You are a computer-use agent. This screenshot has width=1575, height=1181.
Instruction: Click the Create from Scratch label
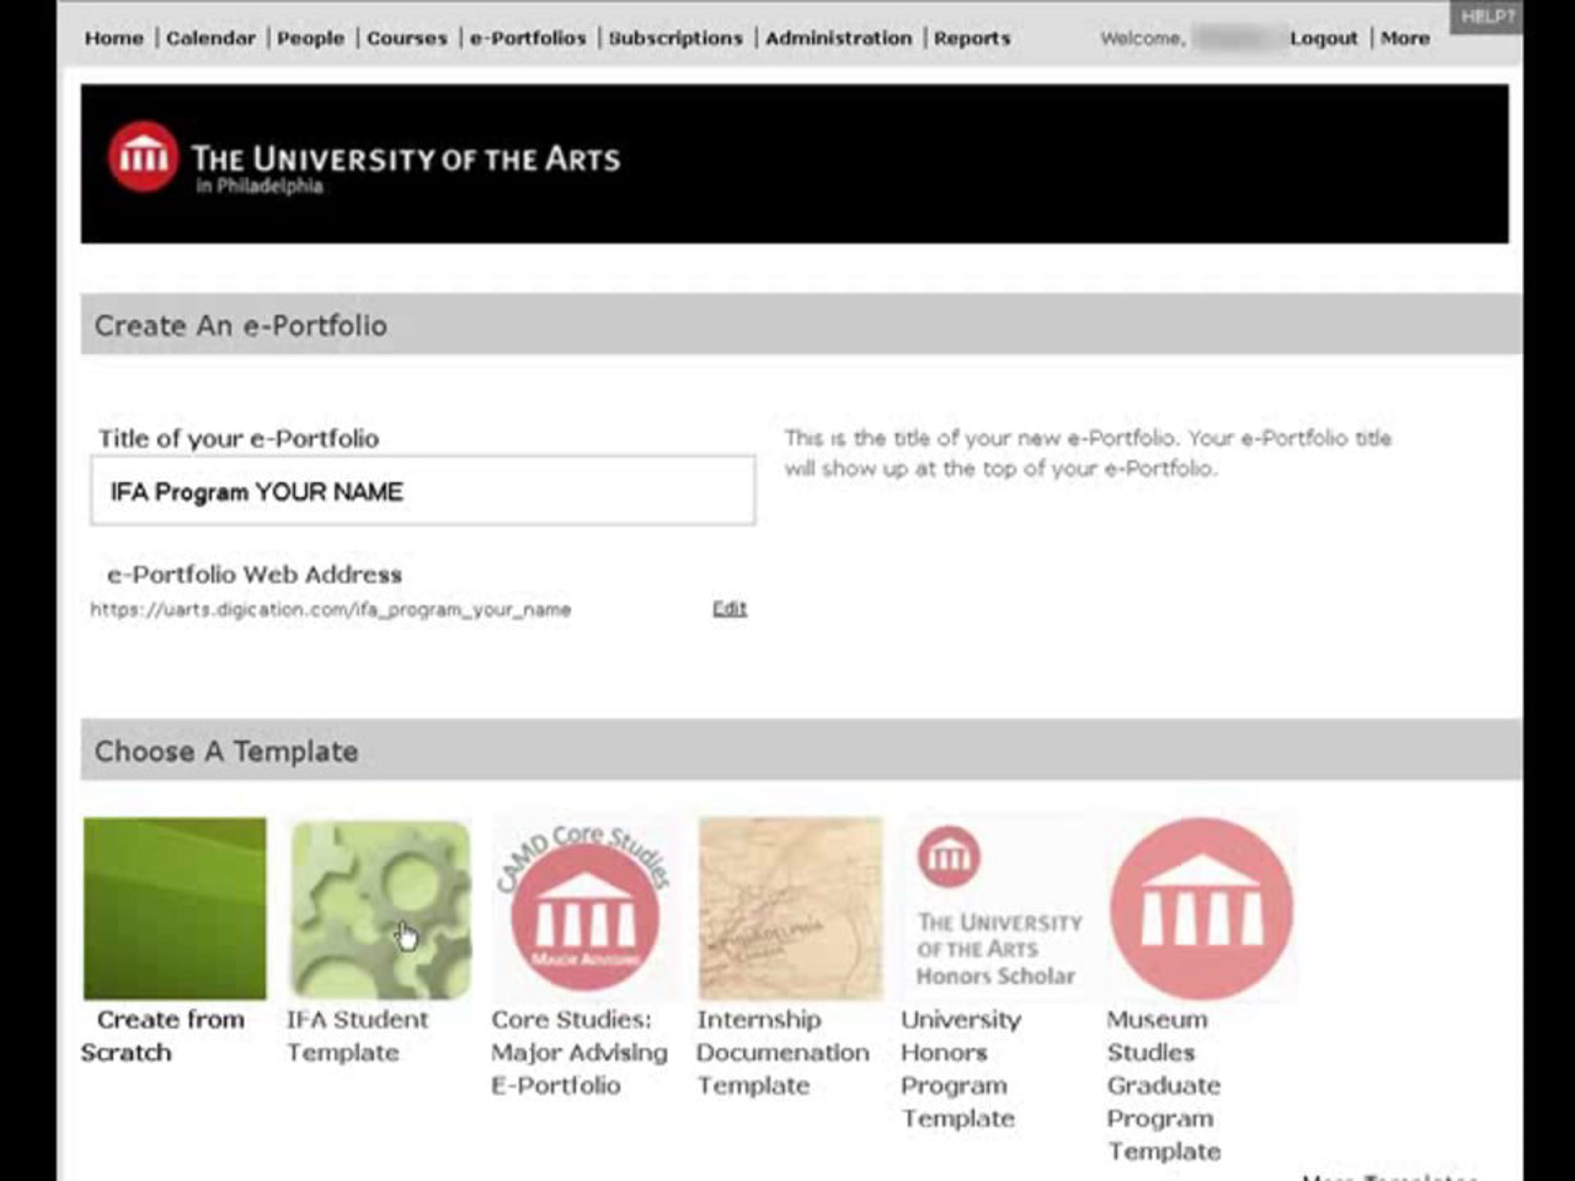coord(163,1036)
